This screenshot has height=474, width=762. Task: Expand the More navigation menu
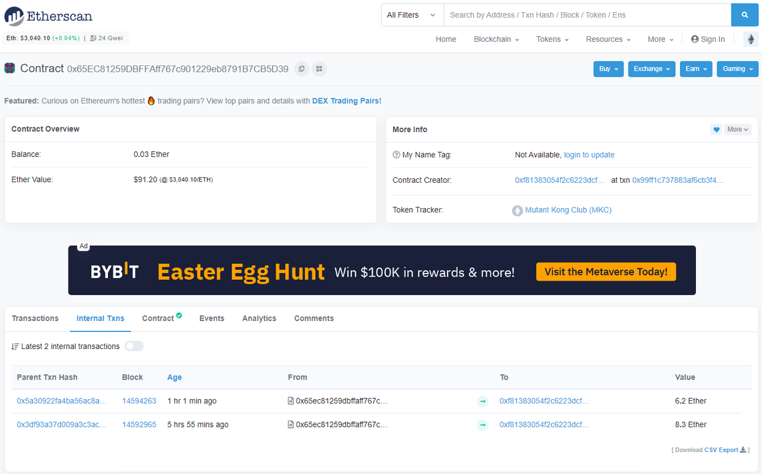(660, 39)
